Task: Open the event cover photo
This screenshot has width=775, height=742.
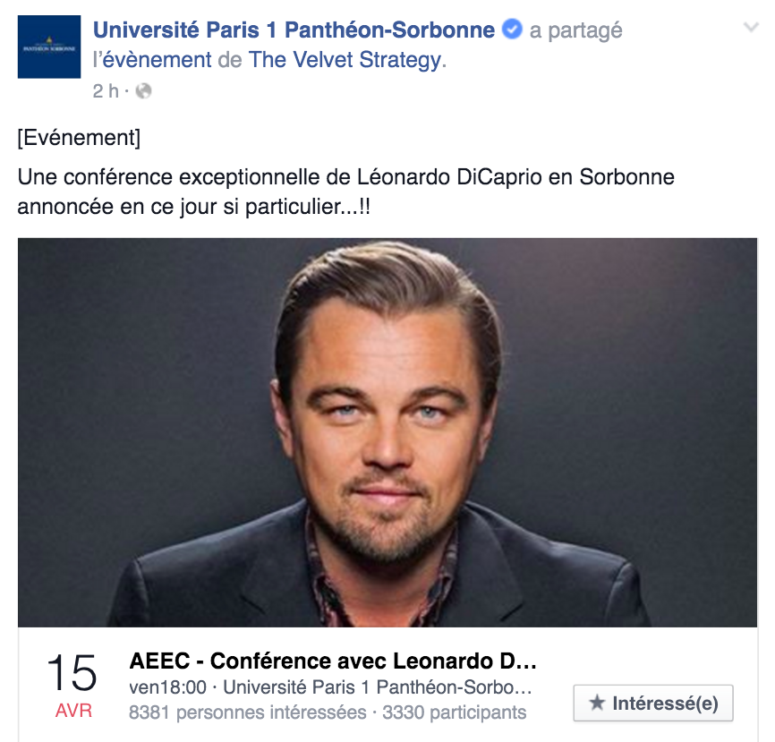Action: 387,432
